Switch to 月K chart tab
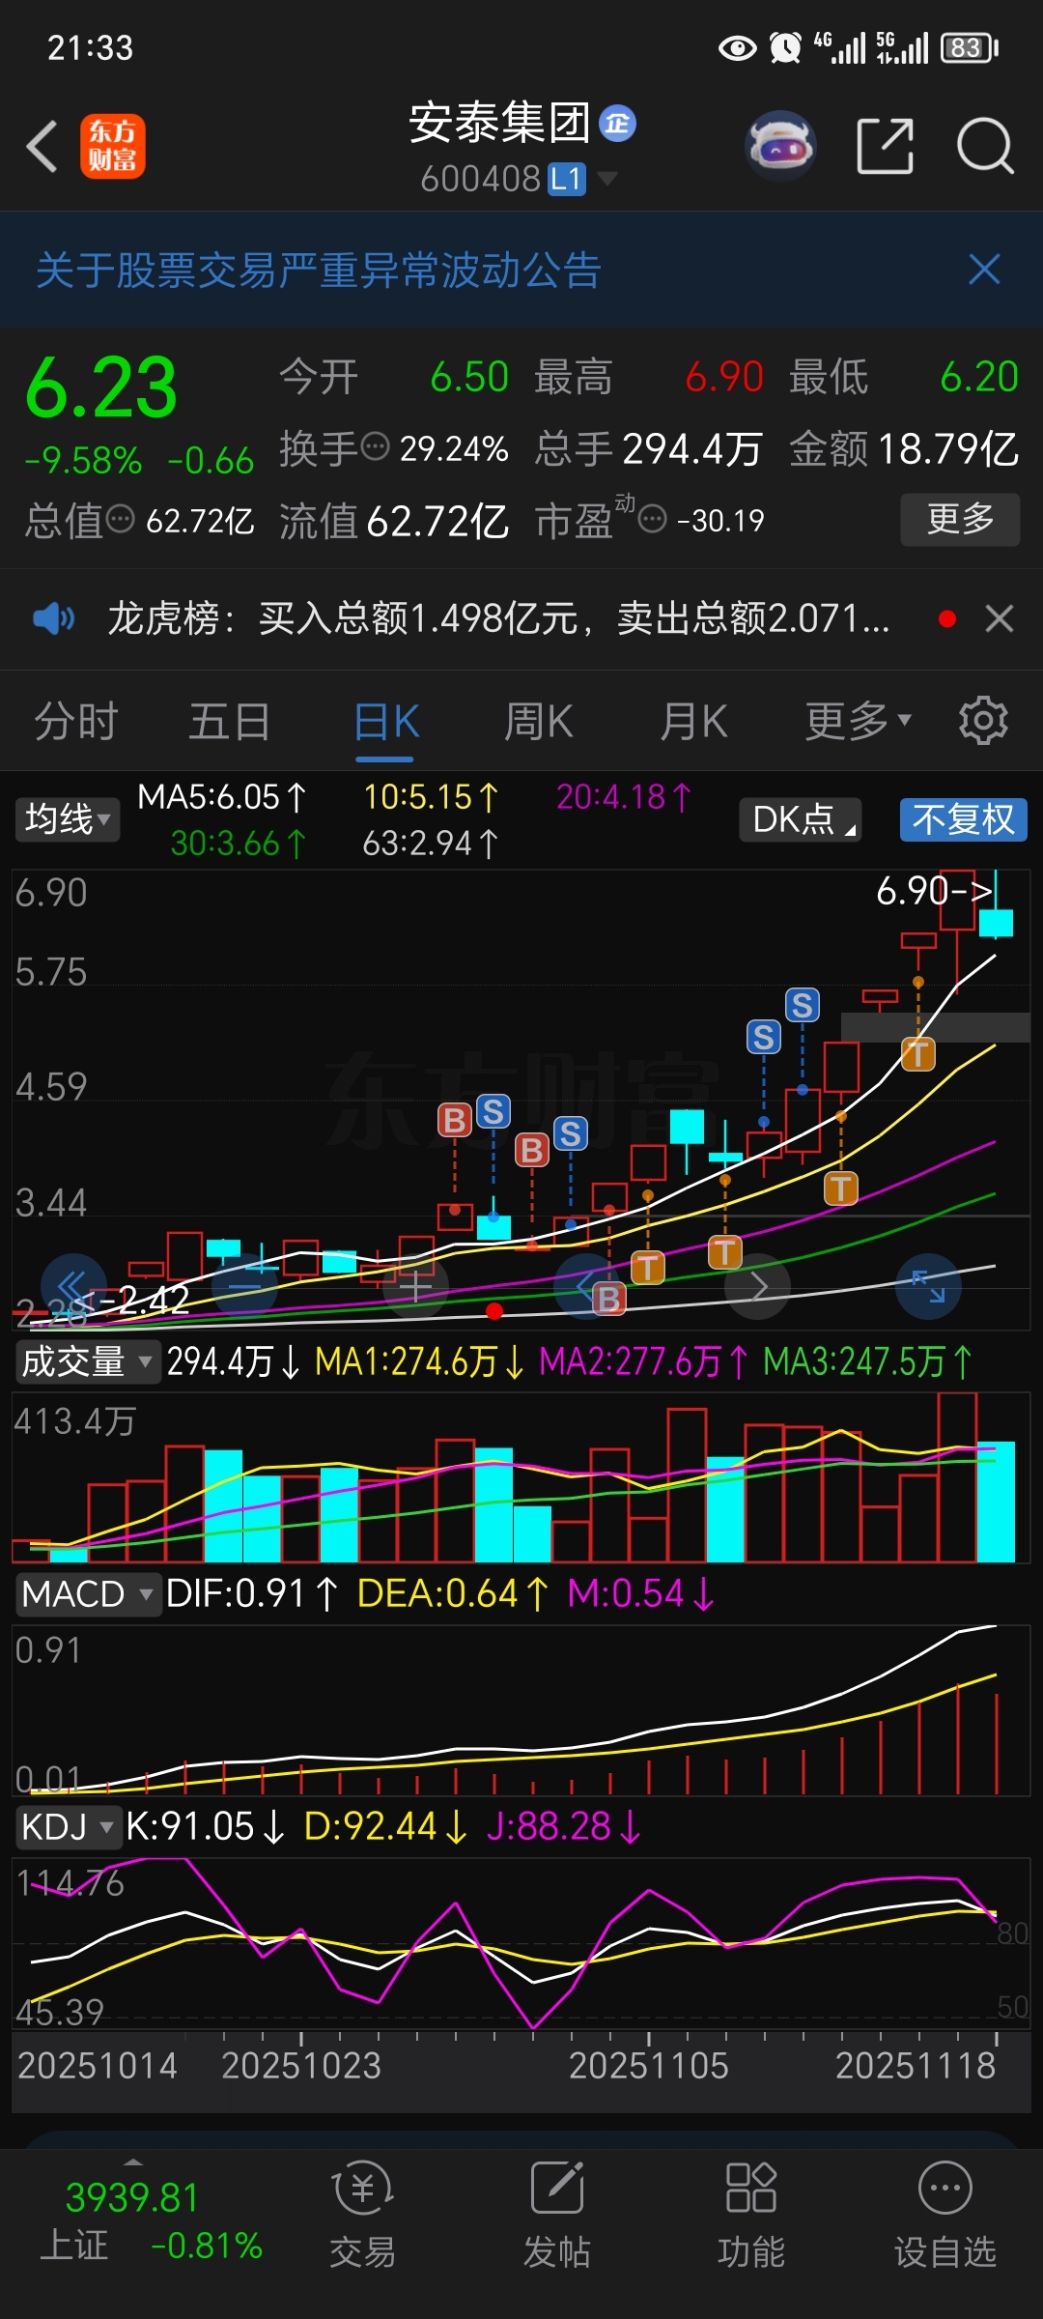This screenshot has height=2319, width=1043. pos(693,722)
